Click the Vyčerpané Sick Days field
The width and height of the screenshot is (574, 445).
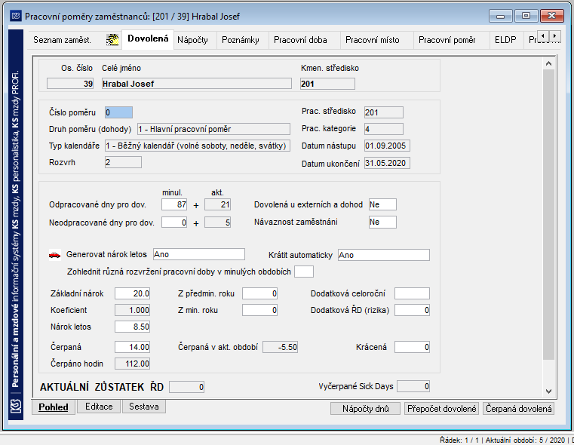pyautogui.click(x=413, y=386)
